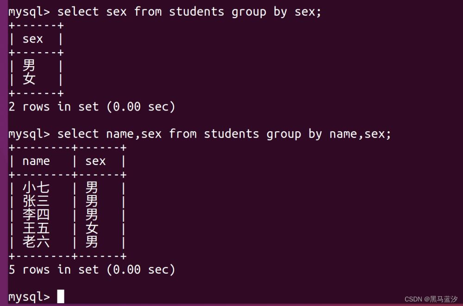Click the blinking cursor block at the prompt
The width and height of the screenshot is (463, 306).
[x=61, y=296]
